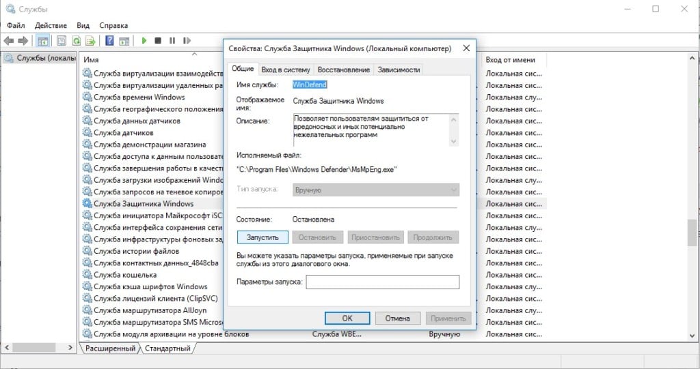The width and height of the screenshot is (700, 369).
Task: Click the Refresh toolbar icon
Action: (76, 41)
